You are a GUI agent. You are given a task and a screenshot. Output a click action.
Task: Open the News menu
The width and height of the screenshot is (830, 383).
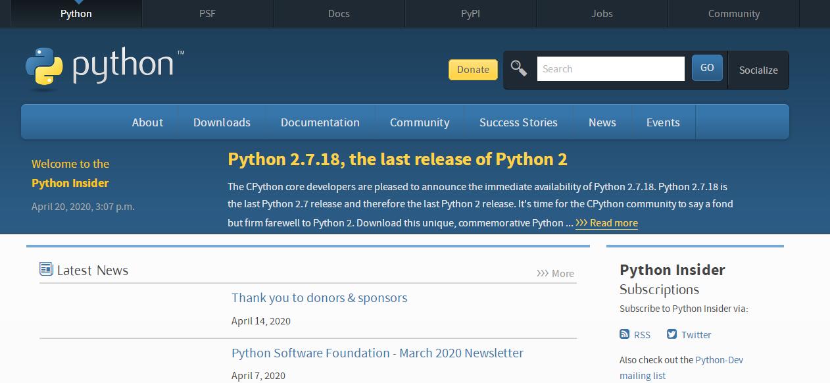pyautogui.click(x=602, y=122)
